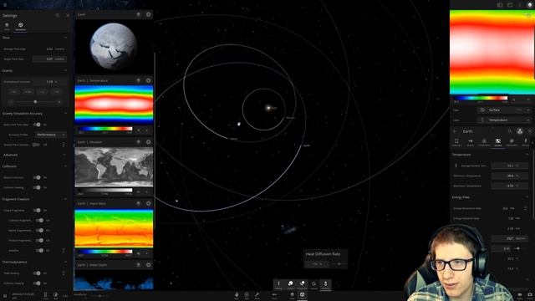This screenshot has height=301, width=535.
Task: Click ring icon in Earth Elevation panel header
Action: click(x=149, y=142)
